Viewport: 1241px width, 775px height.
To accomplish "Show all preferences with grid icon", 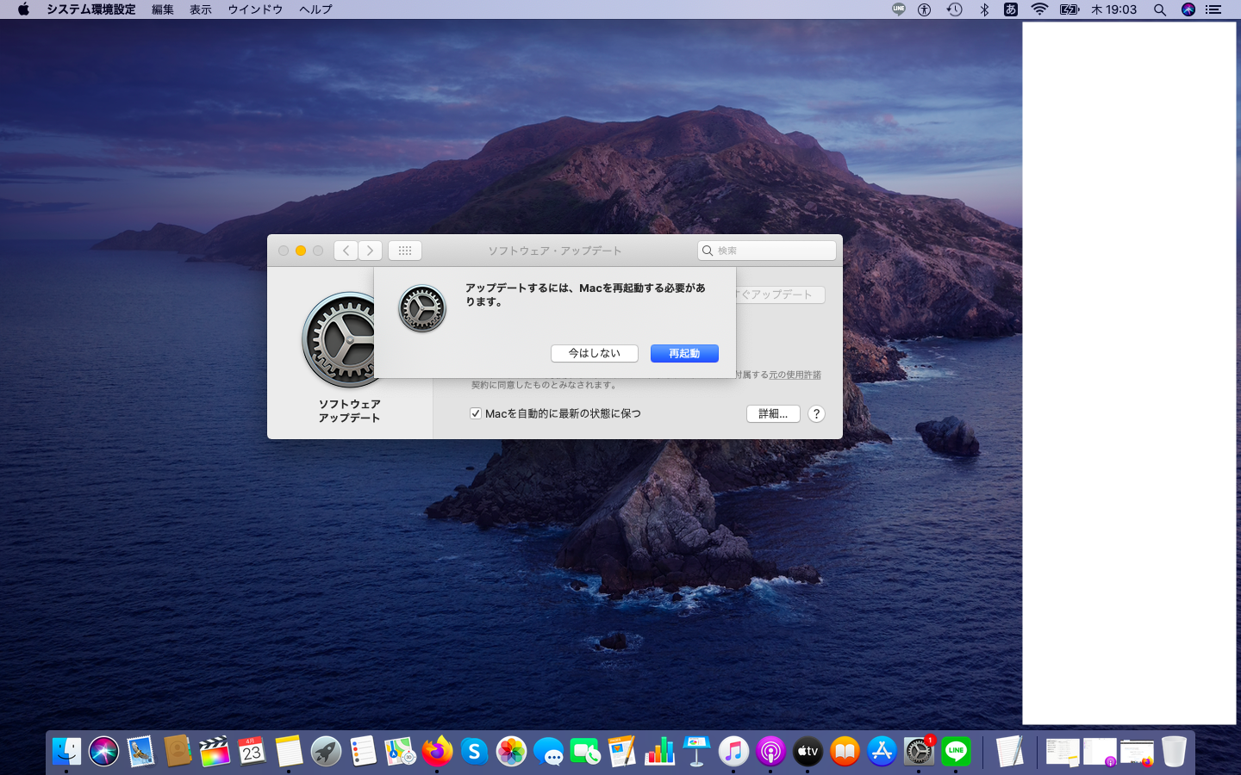I will tap(404, 251).
